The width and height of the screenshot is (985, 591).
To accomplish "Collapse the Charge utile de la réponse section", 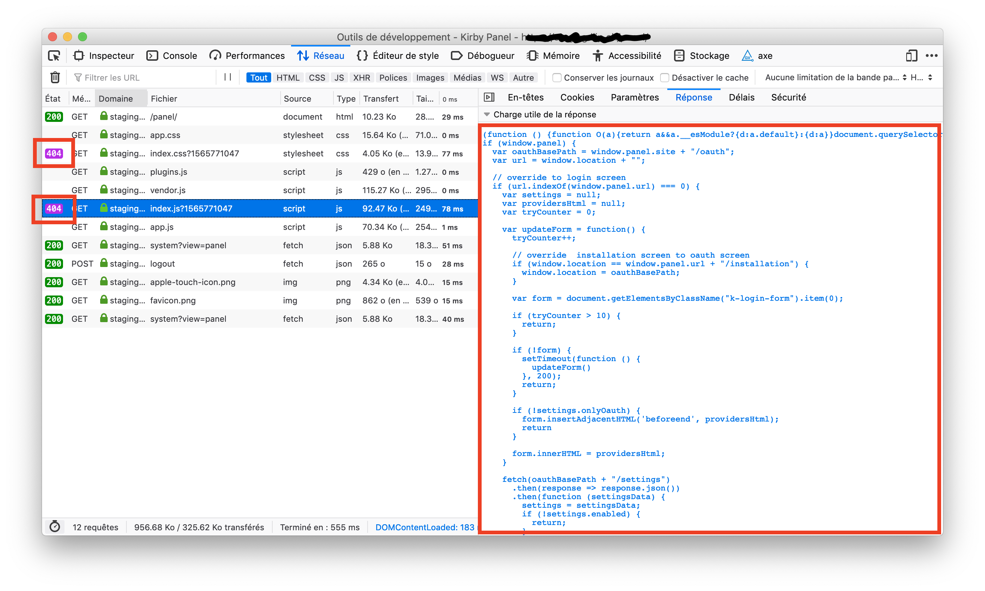I will point(488,114).
